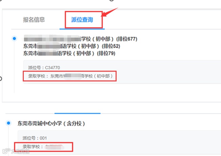This screenshot has width=221, height=156.
Task: Click the blue dot beside 排位677 entry
Action: pos(14,38)
